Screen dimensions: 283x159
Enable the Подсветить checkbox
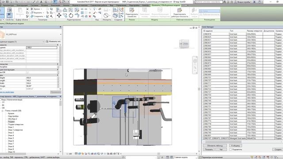[230, 149]
